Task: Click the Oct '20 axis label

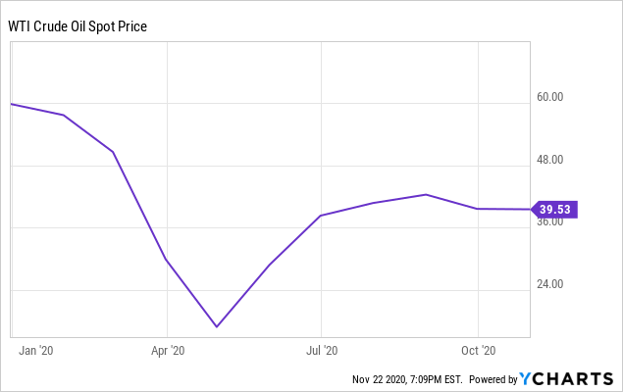Action: (x=479, y=350)
